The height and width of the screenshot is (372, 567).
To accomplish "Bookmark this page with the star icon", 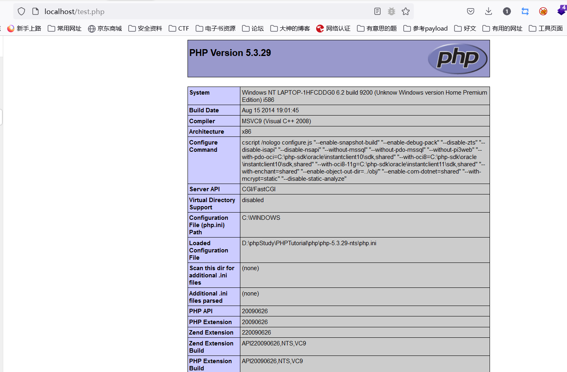I will pos(406,11).
